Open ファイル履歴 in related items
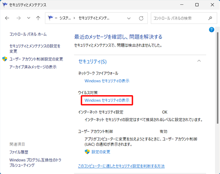This screenshot has height=174, width=220. pyautogui.click(x=19, y=152)
